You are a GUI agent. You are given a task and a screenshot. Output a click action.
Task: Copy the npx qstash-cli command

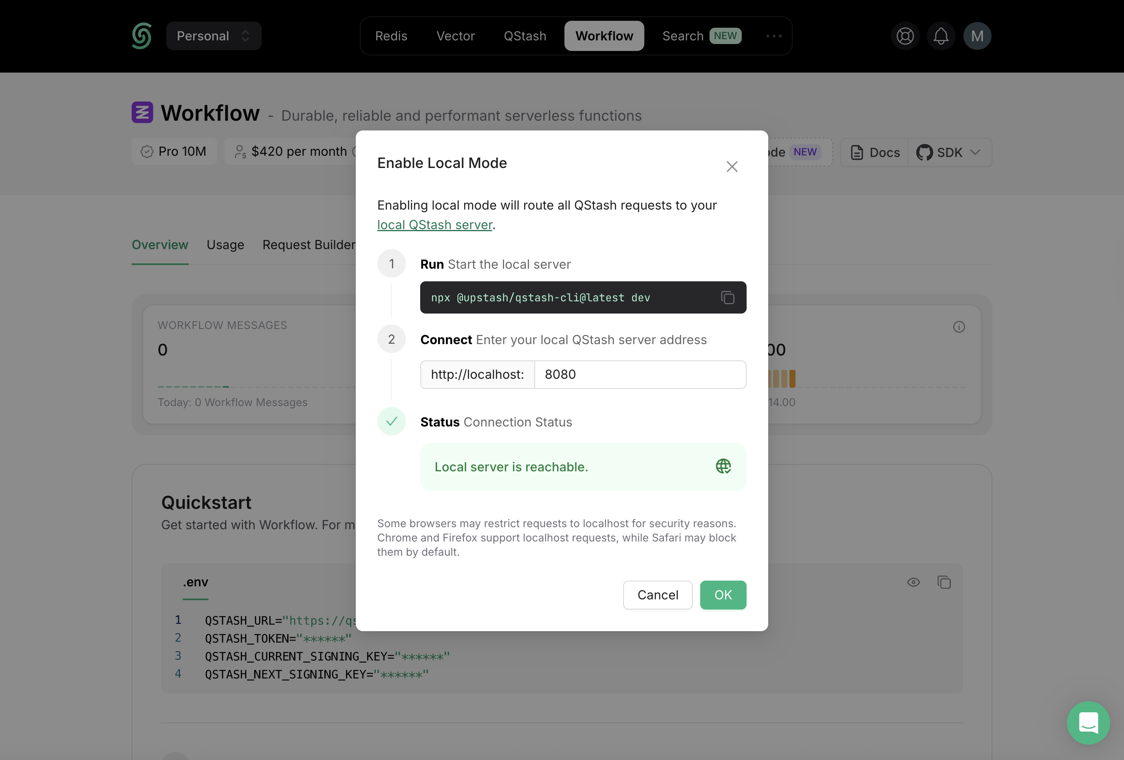click(x=727, y=298)
